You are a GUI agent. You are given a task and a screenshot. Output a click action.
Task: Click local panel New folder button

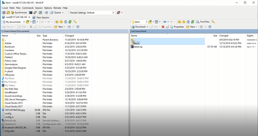[59, 27]
